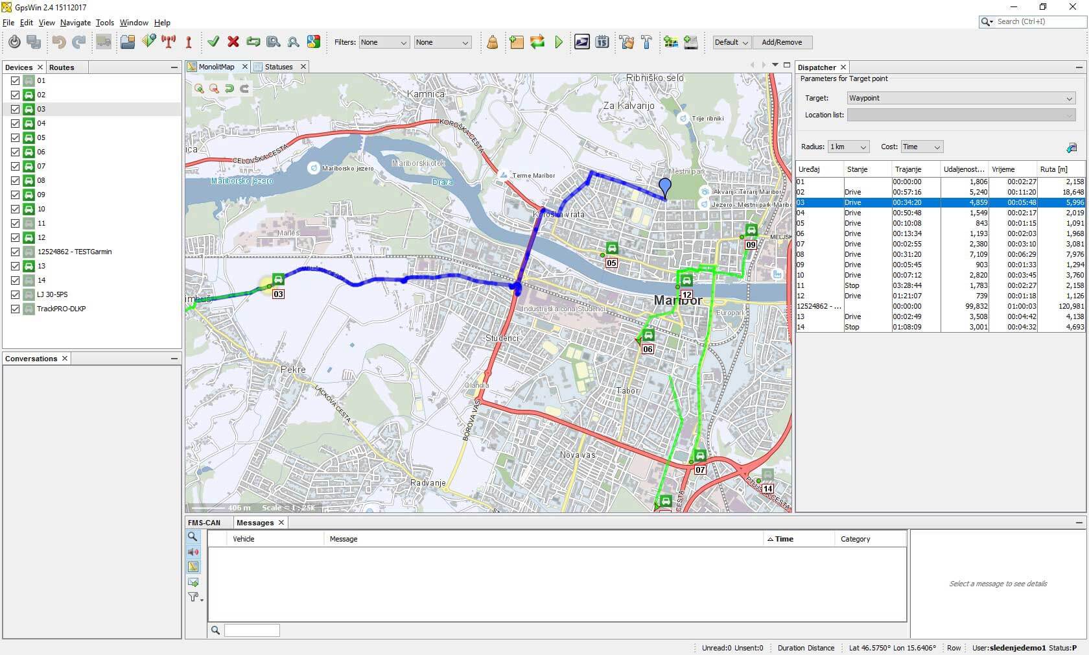Click the vehicle 05 marker on map
The image size is (1089, 655).
coord(611,248)
